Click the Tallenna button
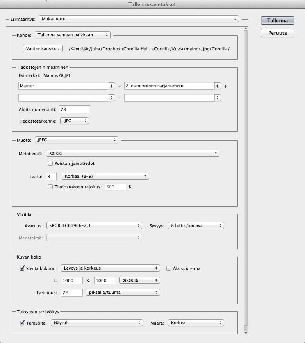Viewport: 305px width, 343px height. click(x=277, y=21)
